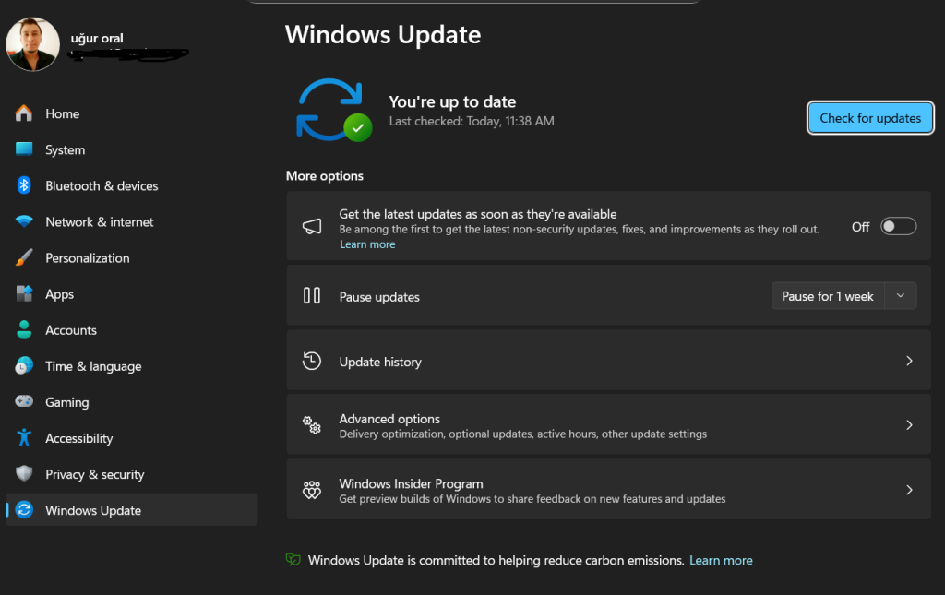Select the Accounts sidebar entry

pos(71,329)
